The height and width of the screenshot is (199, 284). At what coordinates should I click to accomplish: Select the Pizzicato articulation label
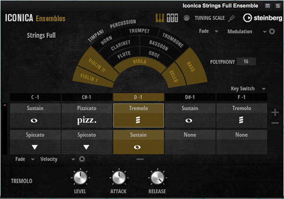87,108
